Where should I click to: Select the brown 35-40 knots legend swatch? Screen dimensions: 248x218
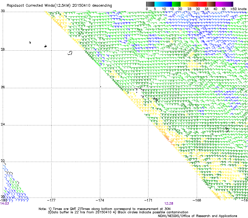211,4
